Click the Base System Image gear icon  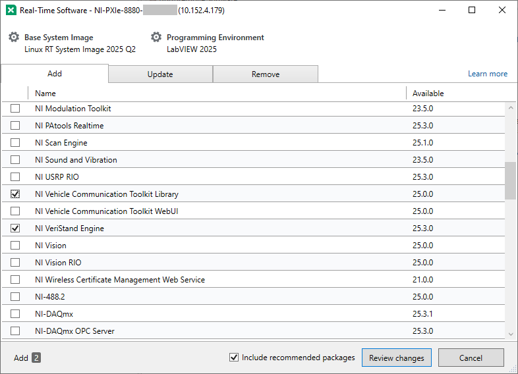click(14, 38)
